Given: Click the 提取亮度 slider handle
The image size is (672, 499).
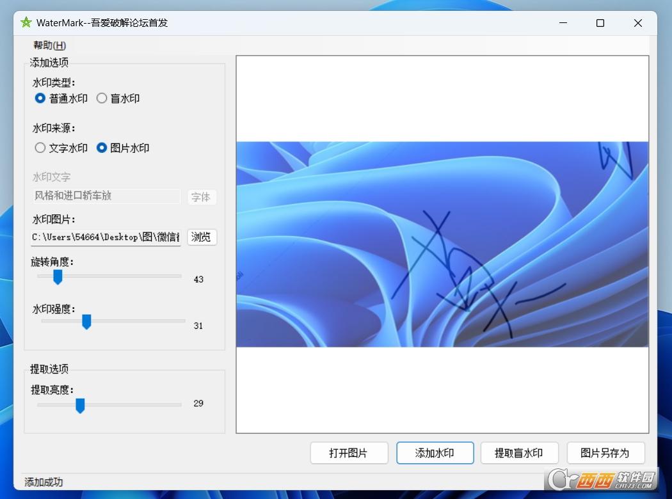Looking at the screenshot, I should click(x=80, y=406).
